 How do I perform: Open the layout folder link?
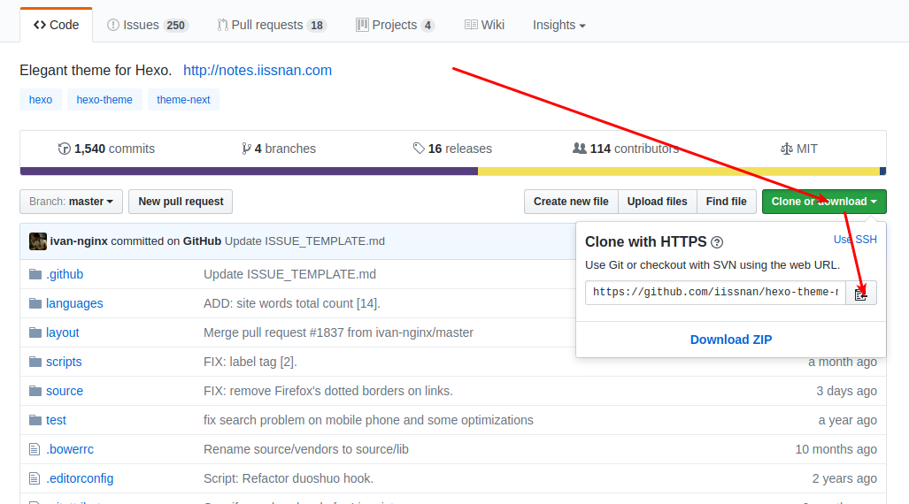pos(62,332)
